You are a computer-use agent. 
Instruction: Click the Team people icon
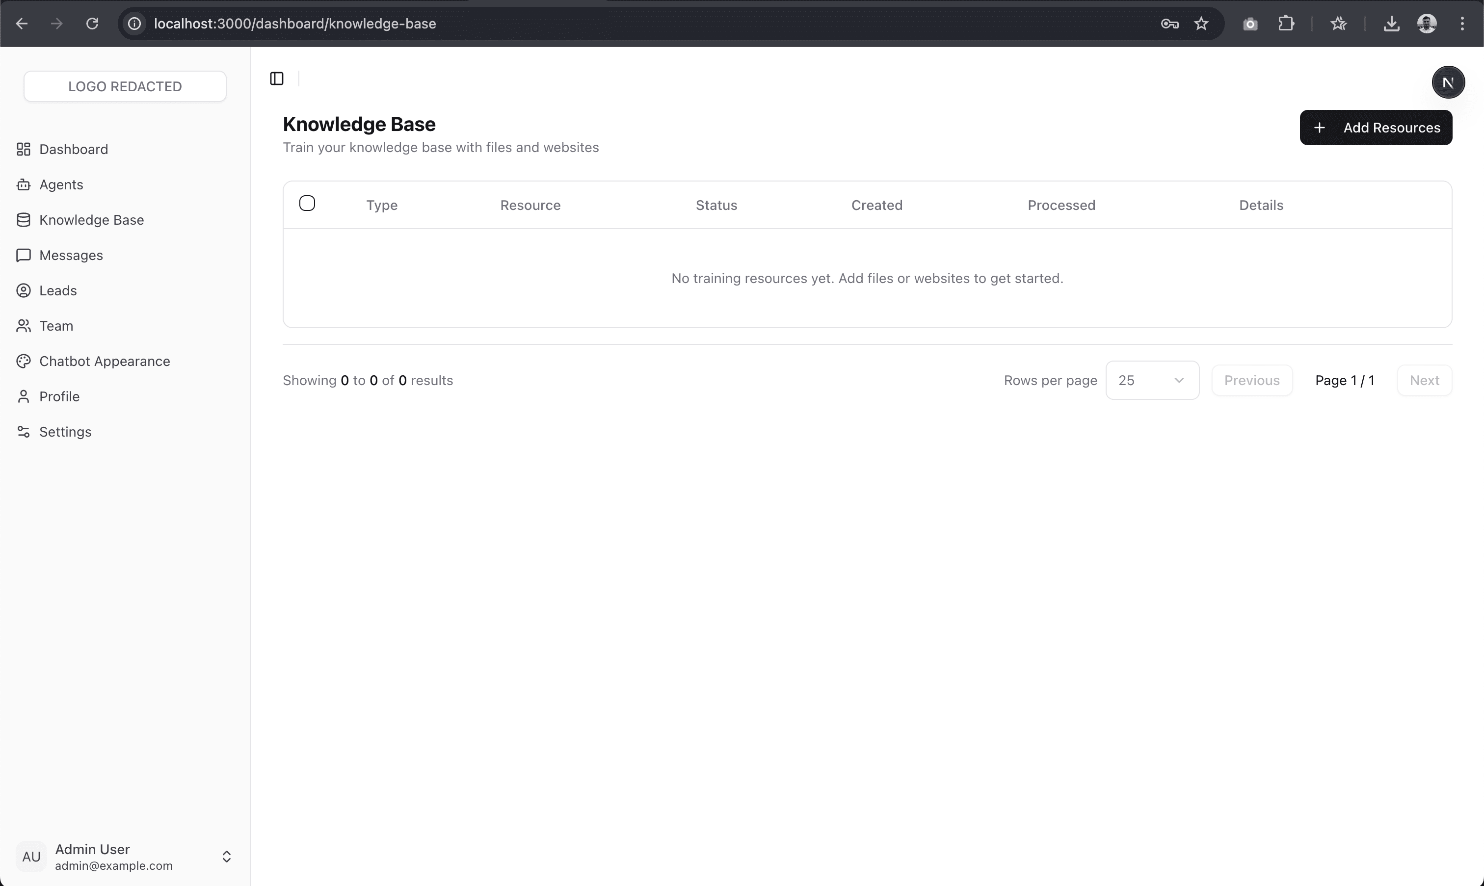[x=23, y=325]
